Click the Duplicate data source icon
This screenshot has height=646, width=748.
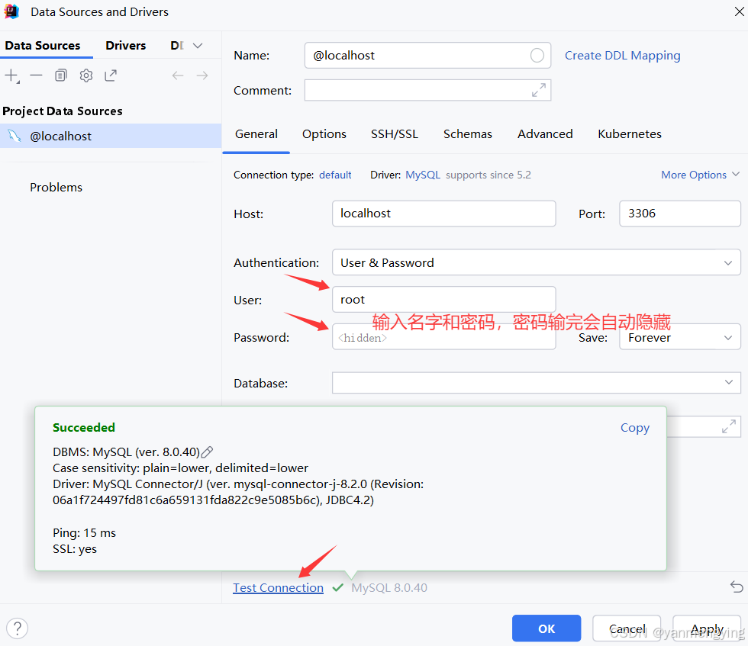(x=61, y=76)
